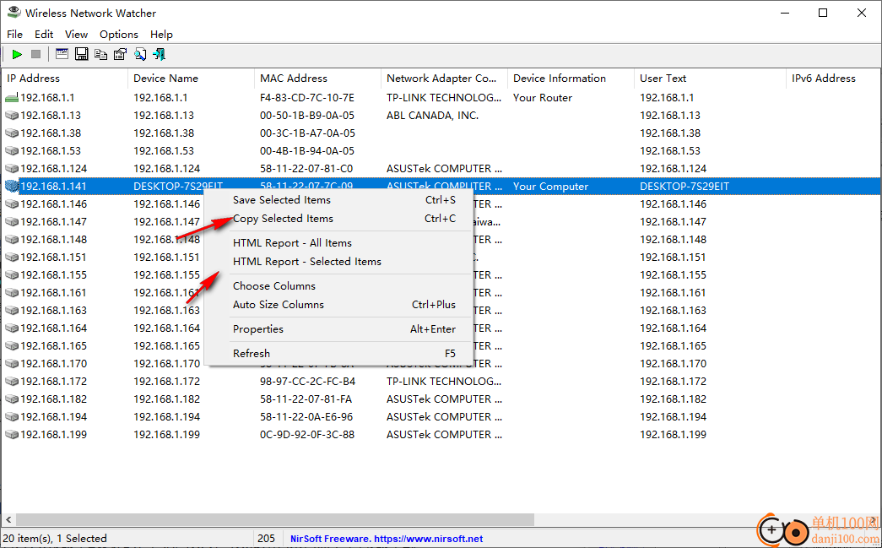882x548 pixels.
Task: Click the device icon in the 192.168.1.170 row
Action: [x=12, y=363]
